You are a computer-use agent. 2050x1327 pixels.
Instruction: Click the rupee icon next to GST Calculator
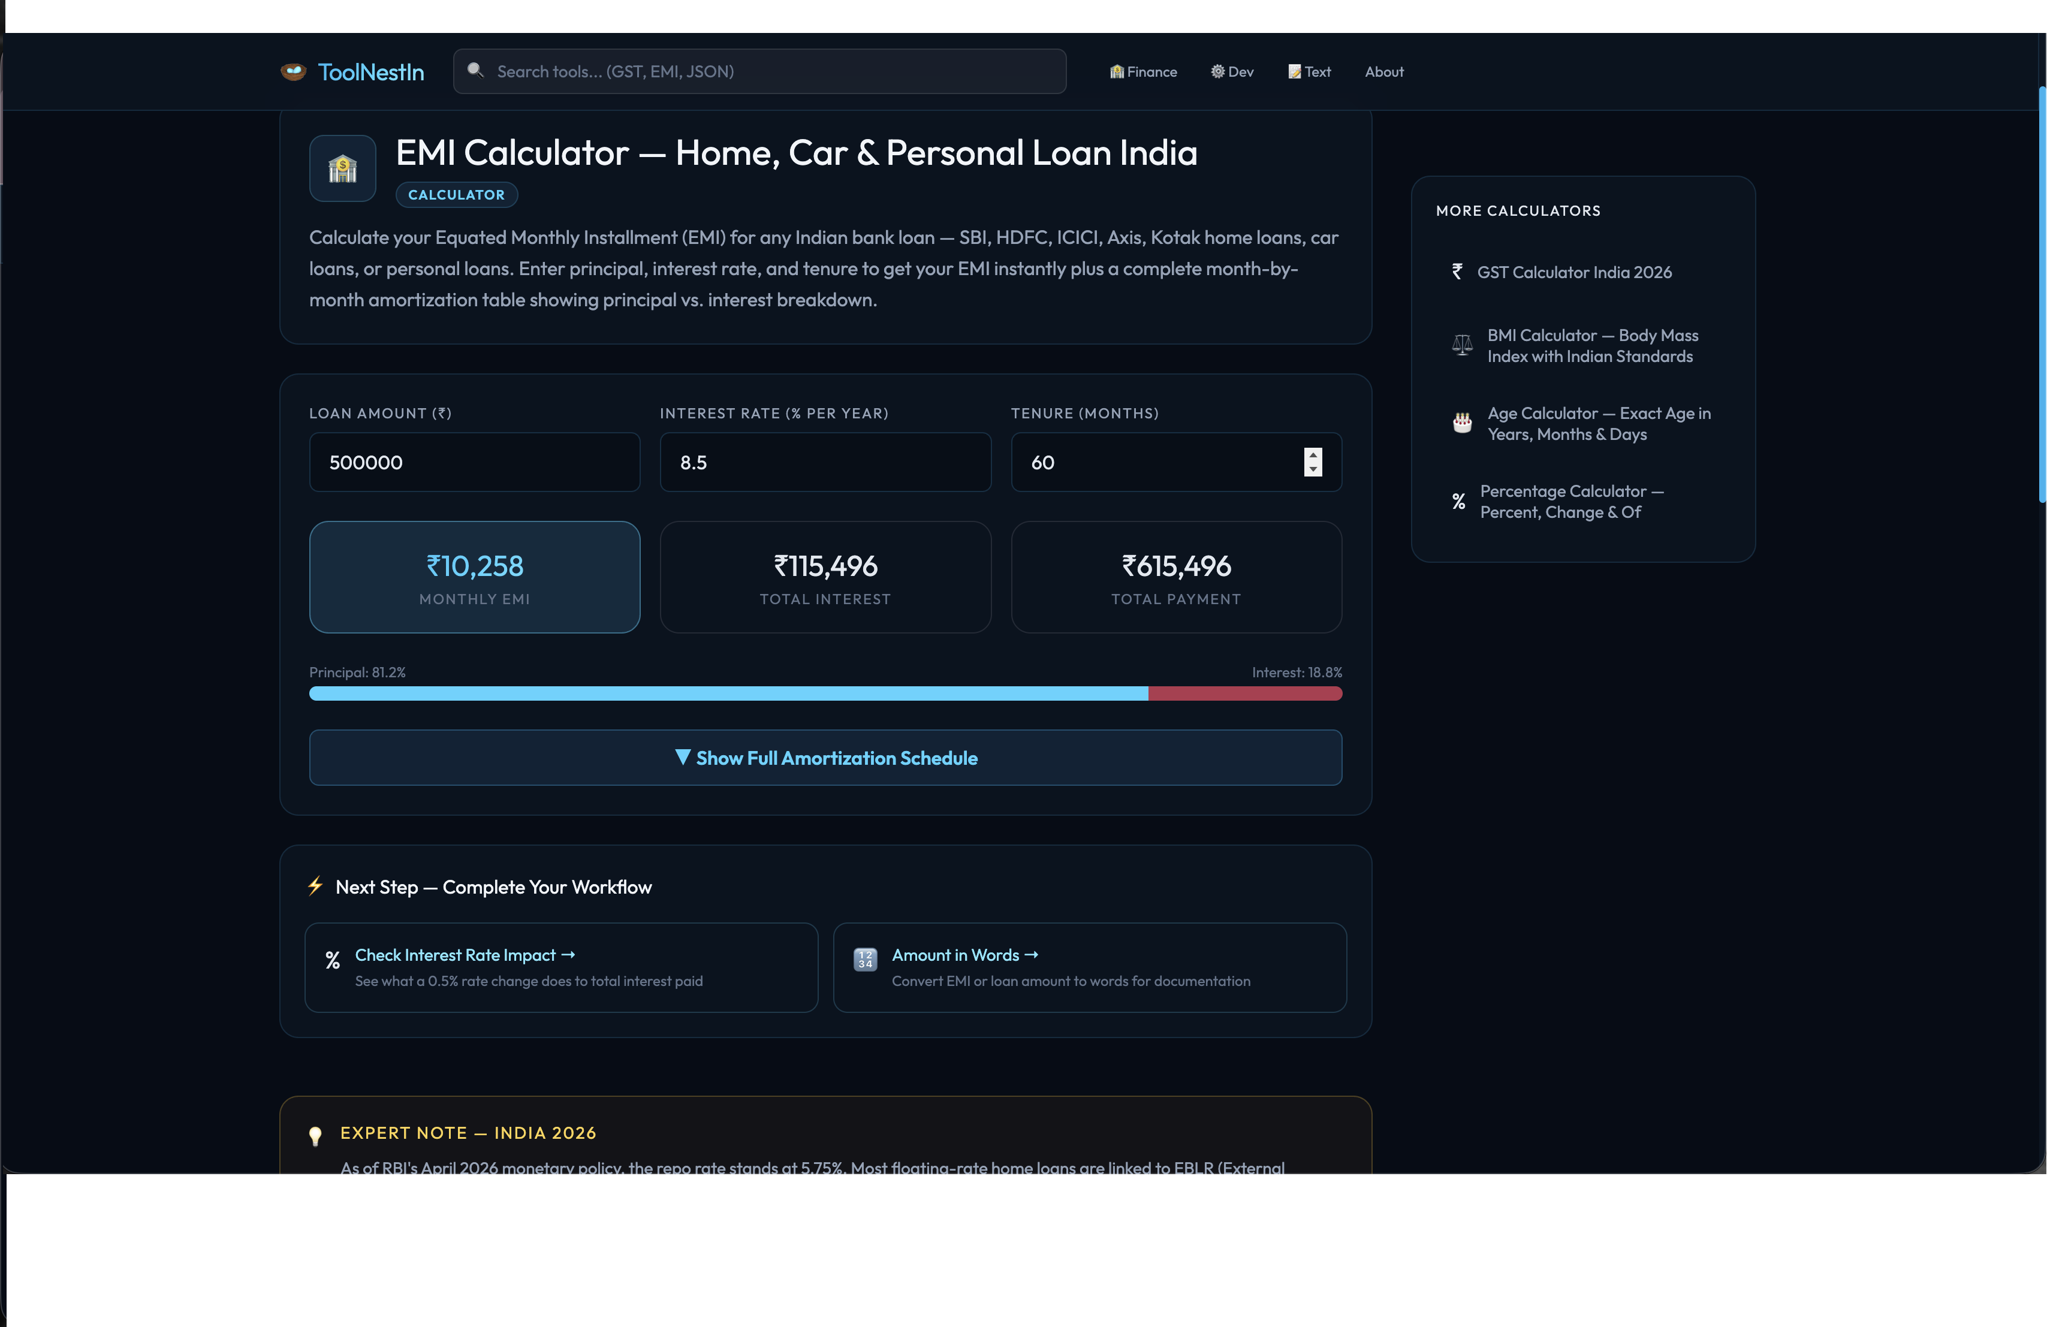[x=1457, y=272]
